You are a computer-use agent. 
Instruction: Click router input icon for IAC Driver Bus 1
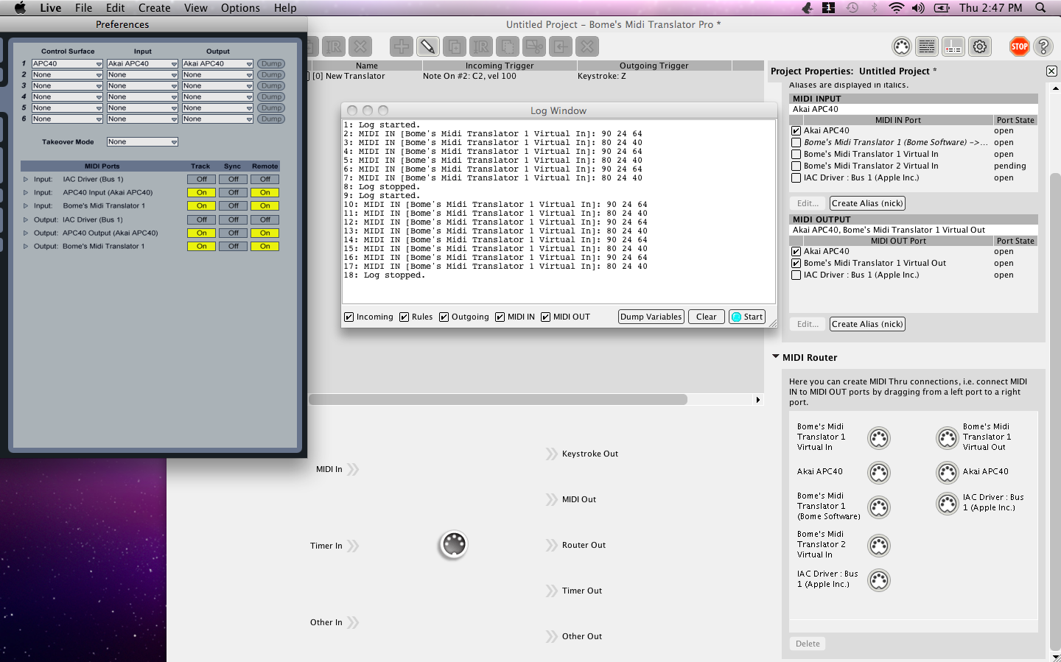[879, 580]
